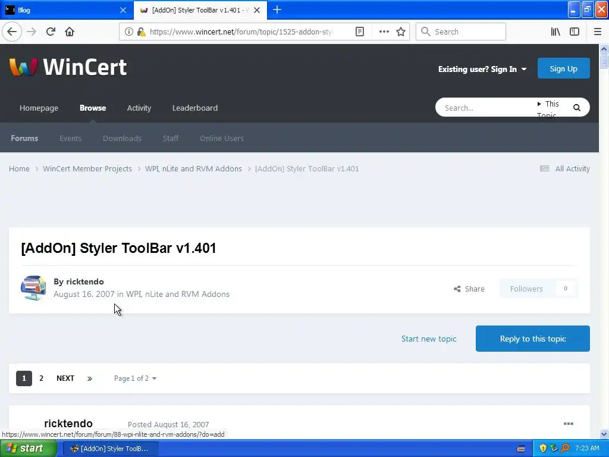Show sidebars icon in Firefox toolbar
Screen dimensions: 609x457
(x=575, y=32)
